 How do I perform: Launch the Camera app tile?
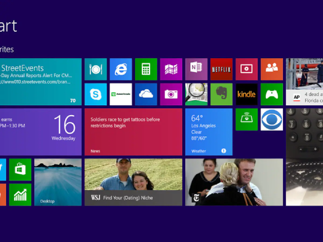click(171, 94)
